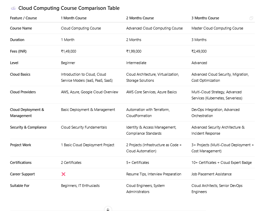261x211 pixels.
Task: Click the '1 Month Course' column header
Action: point(74,18)
